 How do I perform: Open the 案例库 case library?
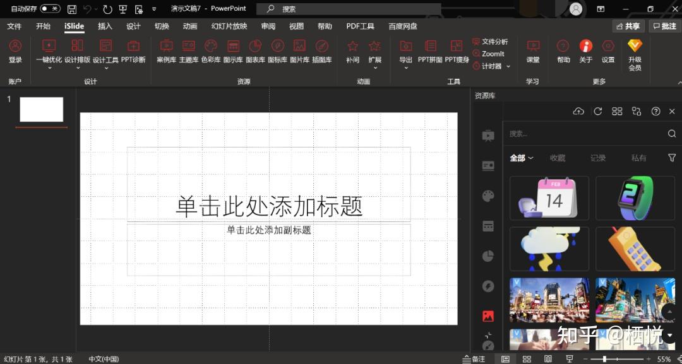coord(167,54)
